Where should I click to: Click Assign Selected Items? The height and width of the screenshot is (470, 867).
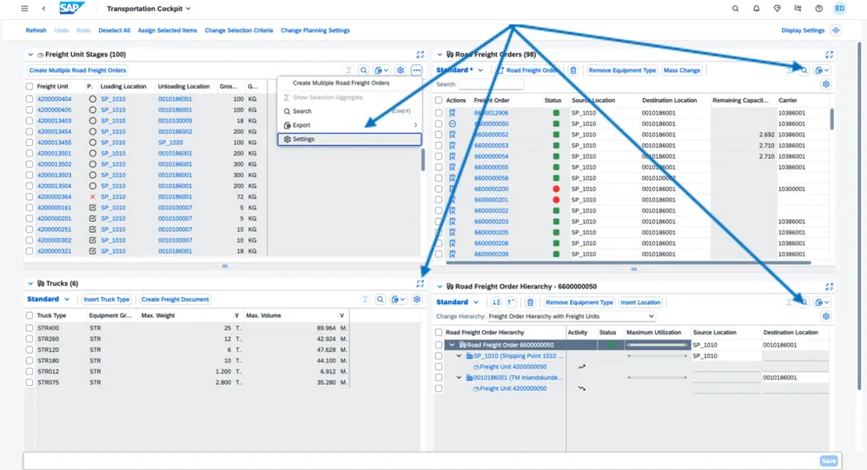click(x=168, y=30)
